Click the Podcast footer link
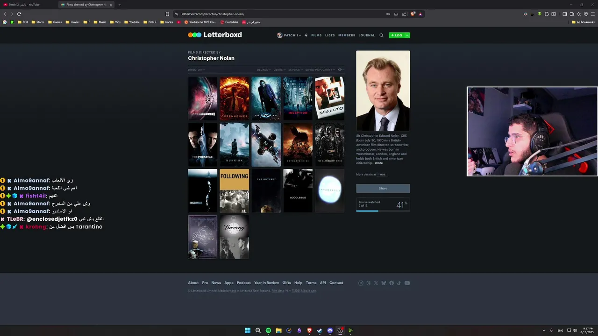Screen dimensions: 598x336 click(243, 283)
